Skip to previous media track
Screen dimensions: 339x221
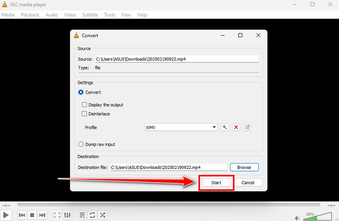[22, 215]
